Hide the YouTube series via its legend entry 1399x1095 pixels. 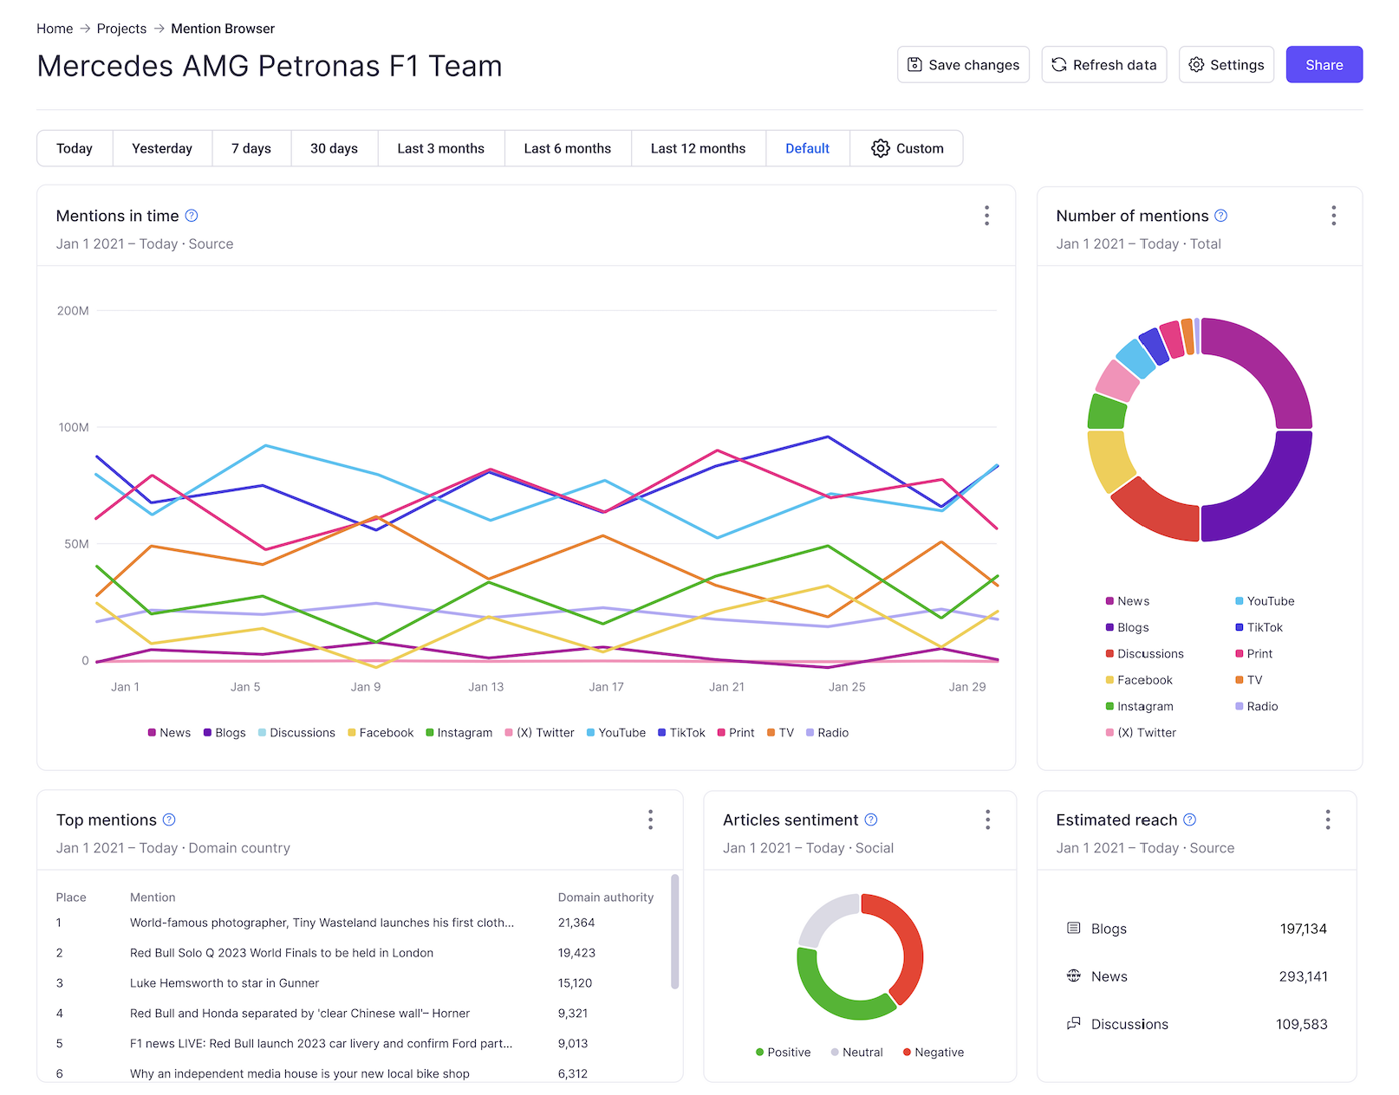tap(616, 732)
